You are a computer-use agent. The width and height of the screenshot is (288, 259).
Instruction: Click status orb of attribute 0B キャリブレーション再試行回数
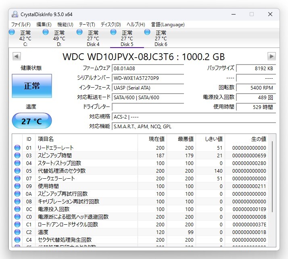(17, 201)
